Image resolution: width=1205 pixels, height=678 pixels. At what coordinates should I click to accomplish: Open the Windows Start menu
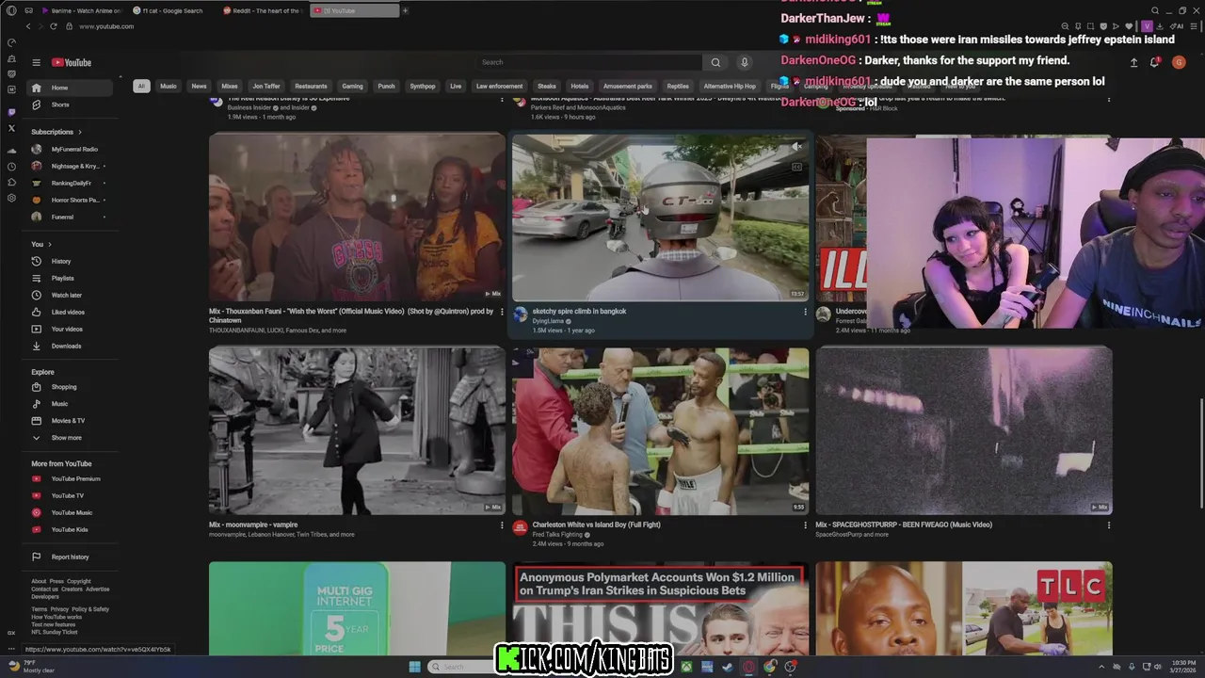point(414,667)
